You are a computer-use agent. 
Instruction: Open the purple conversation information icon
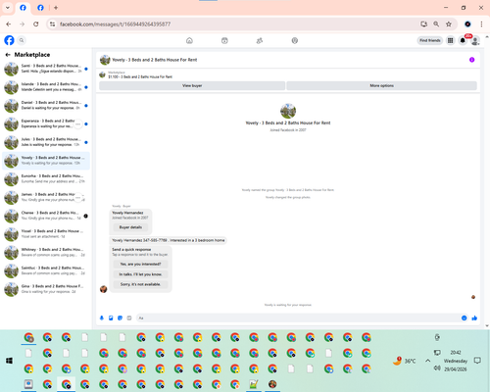coord(471,60)
